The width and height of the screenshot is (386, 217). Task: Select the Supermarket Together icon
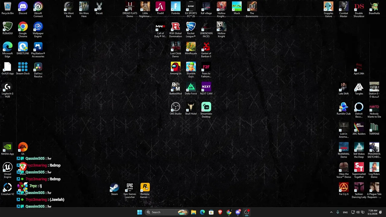(359, 171)
